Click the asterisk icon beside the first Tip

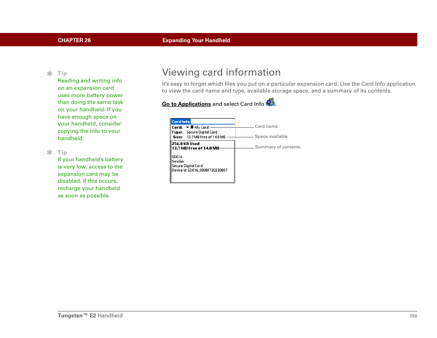pos(50,73)
